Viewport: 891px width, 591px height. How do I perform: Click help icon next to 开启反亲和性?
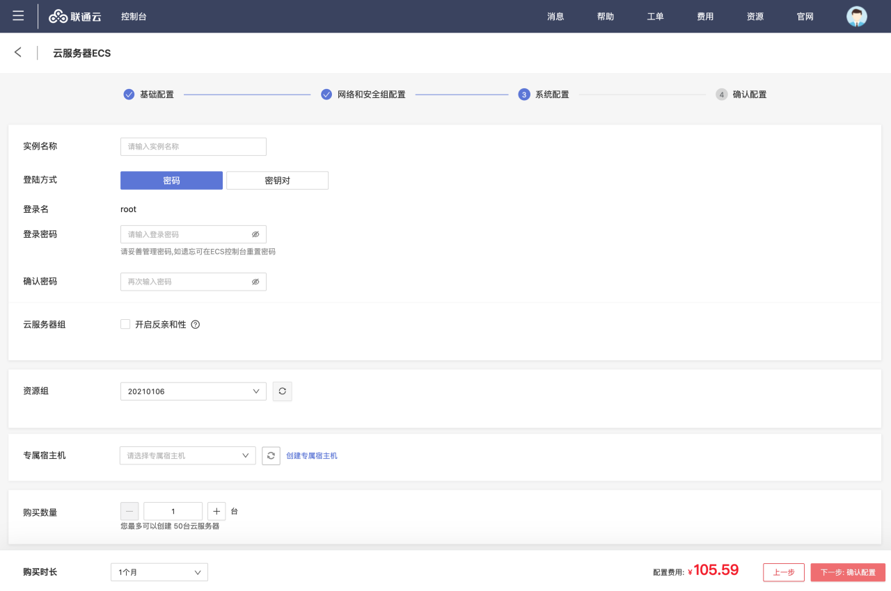(x=196, y=325)
